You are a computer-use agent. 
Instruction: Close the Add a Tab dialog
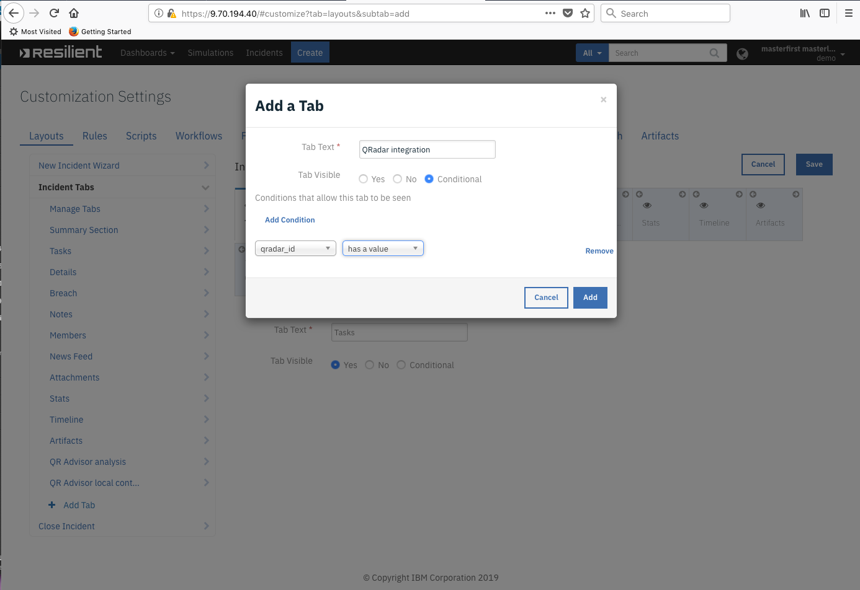603,100
